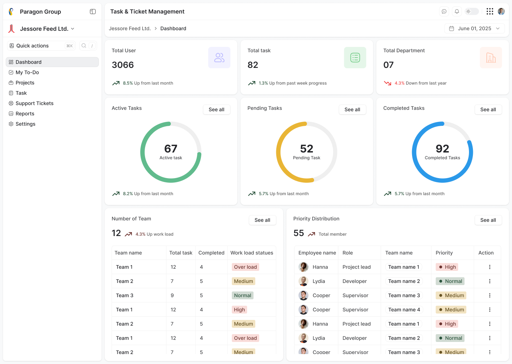Open Reports from the sidebar

tap(25, 114)
